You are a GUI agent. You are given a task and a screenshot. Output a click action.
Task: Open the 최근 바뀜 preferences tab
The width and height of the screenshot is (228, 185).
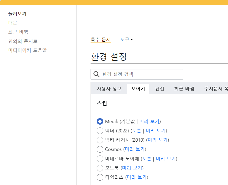point(184,89)
